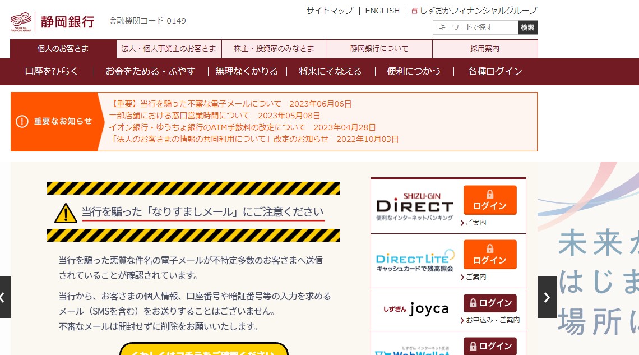639x355 pixels.
Task: Log in to しずぎん joyca
Action: (x=490, y=303)
